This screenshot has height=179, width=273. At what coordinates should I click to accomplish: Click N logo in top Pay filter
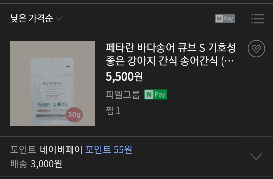tap(219, 18)
